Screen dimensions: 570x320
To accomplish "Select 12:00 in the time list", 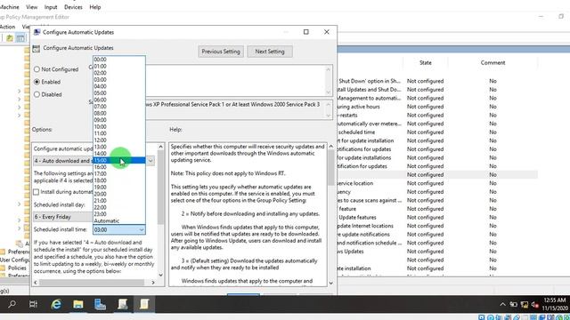I will (119, 140).
